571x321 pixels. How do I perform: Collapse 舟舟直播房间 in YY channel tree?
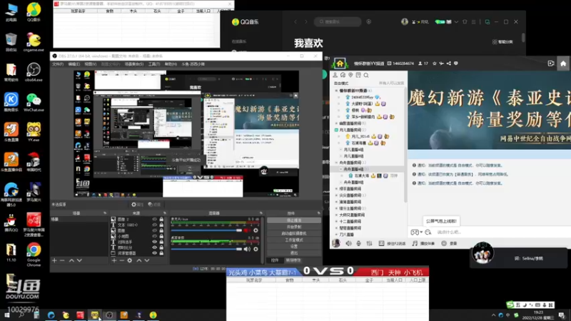336,163
